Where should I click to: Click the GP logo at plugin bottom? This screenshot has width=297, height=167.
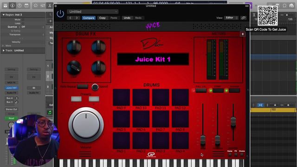click(x=151, y=154)
